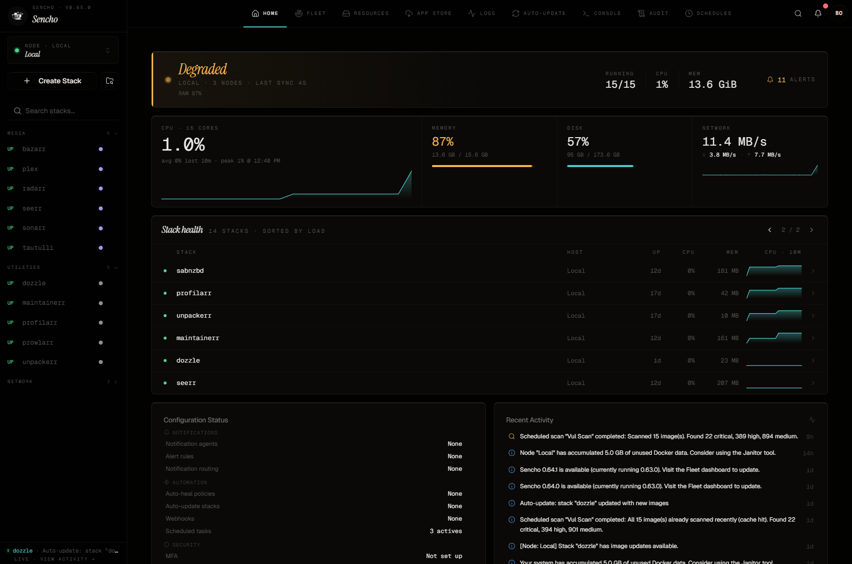Open the dozzle row arrow in Stack health

click(x=813, y=361)
